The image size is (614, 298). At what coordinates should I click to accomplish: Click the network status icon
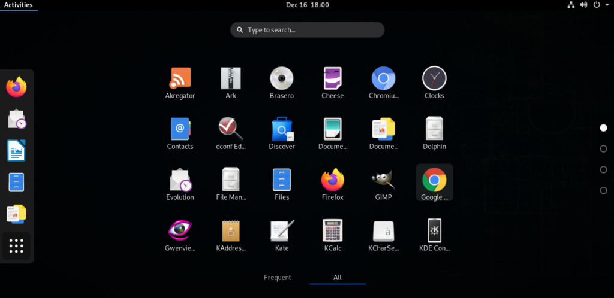point(571,5)
